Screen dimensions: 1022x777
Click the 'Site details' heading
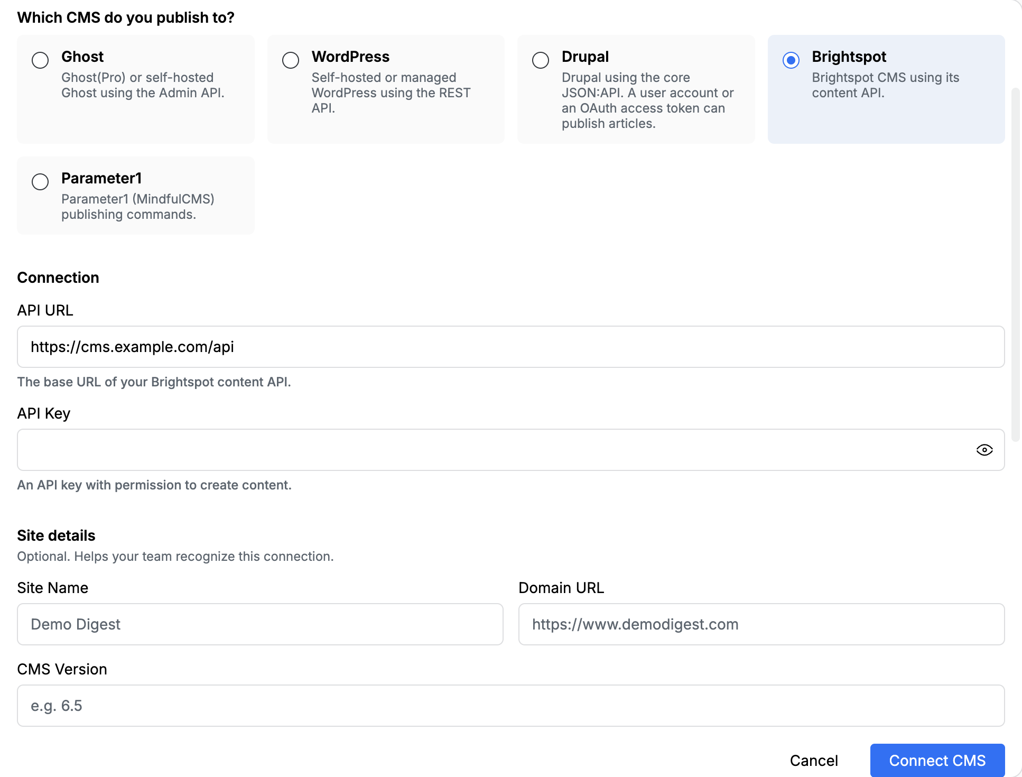(57, 535)
